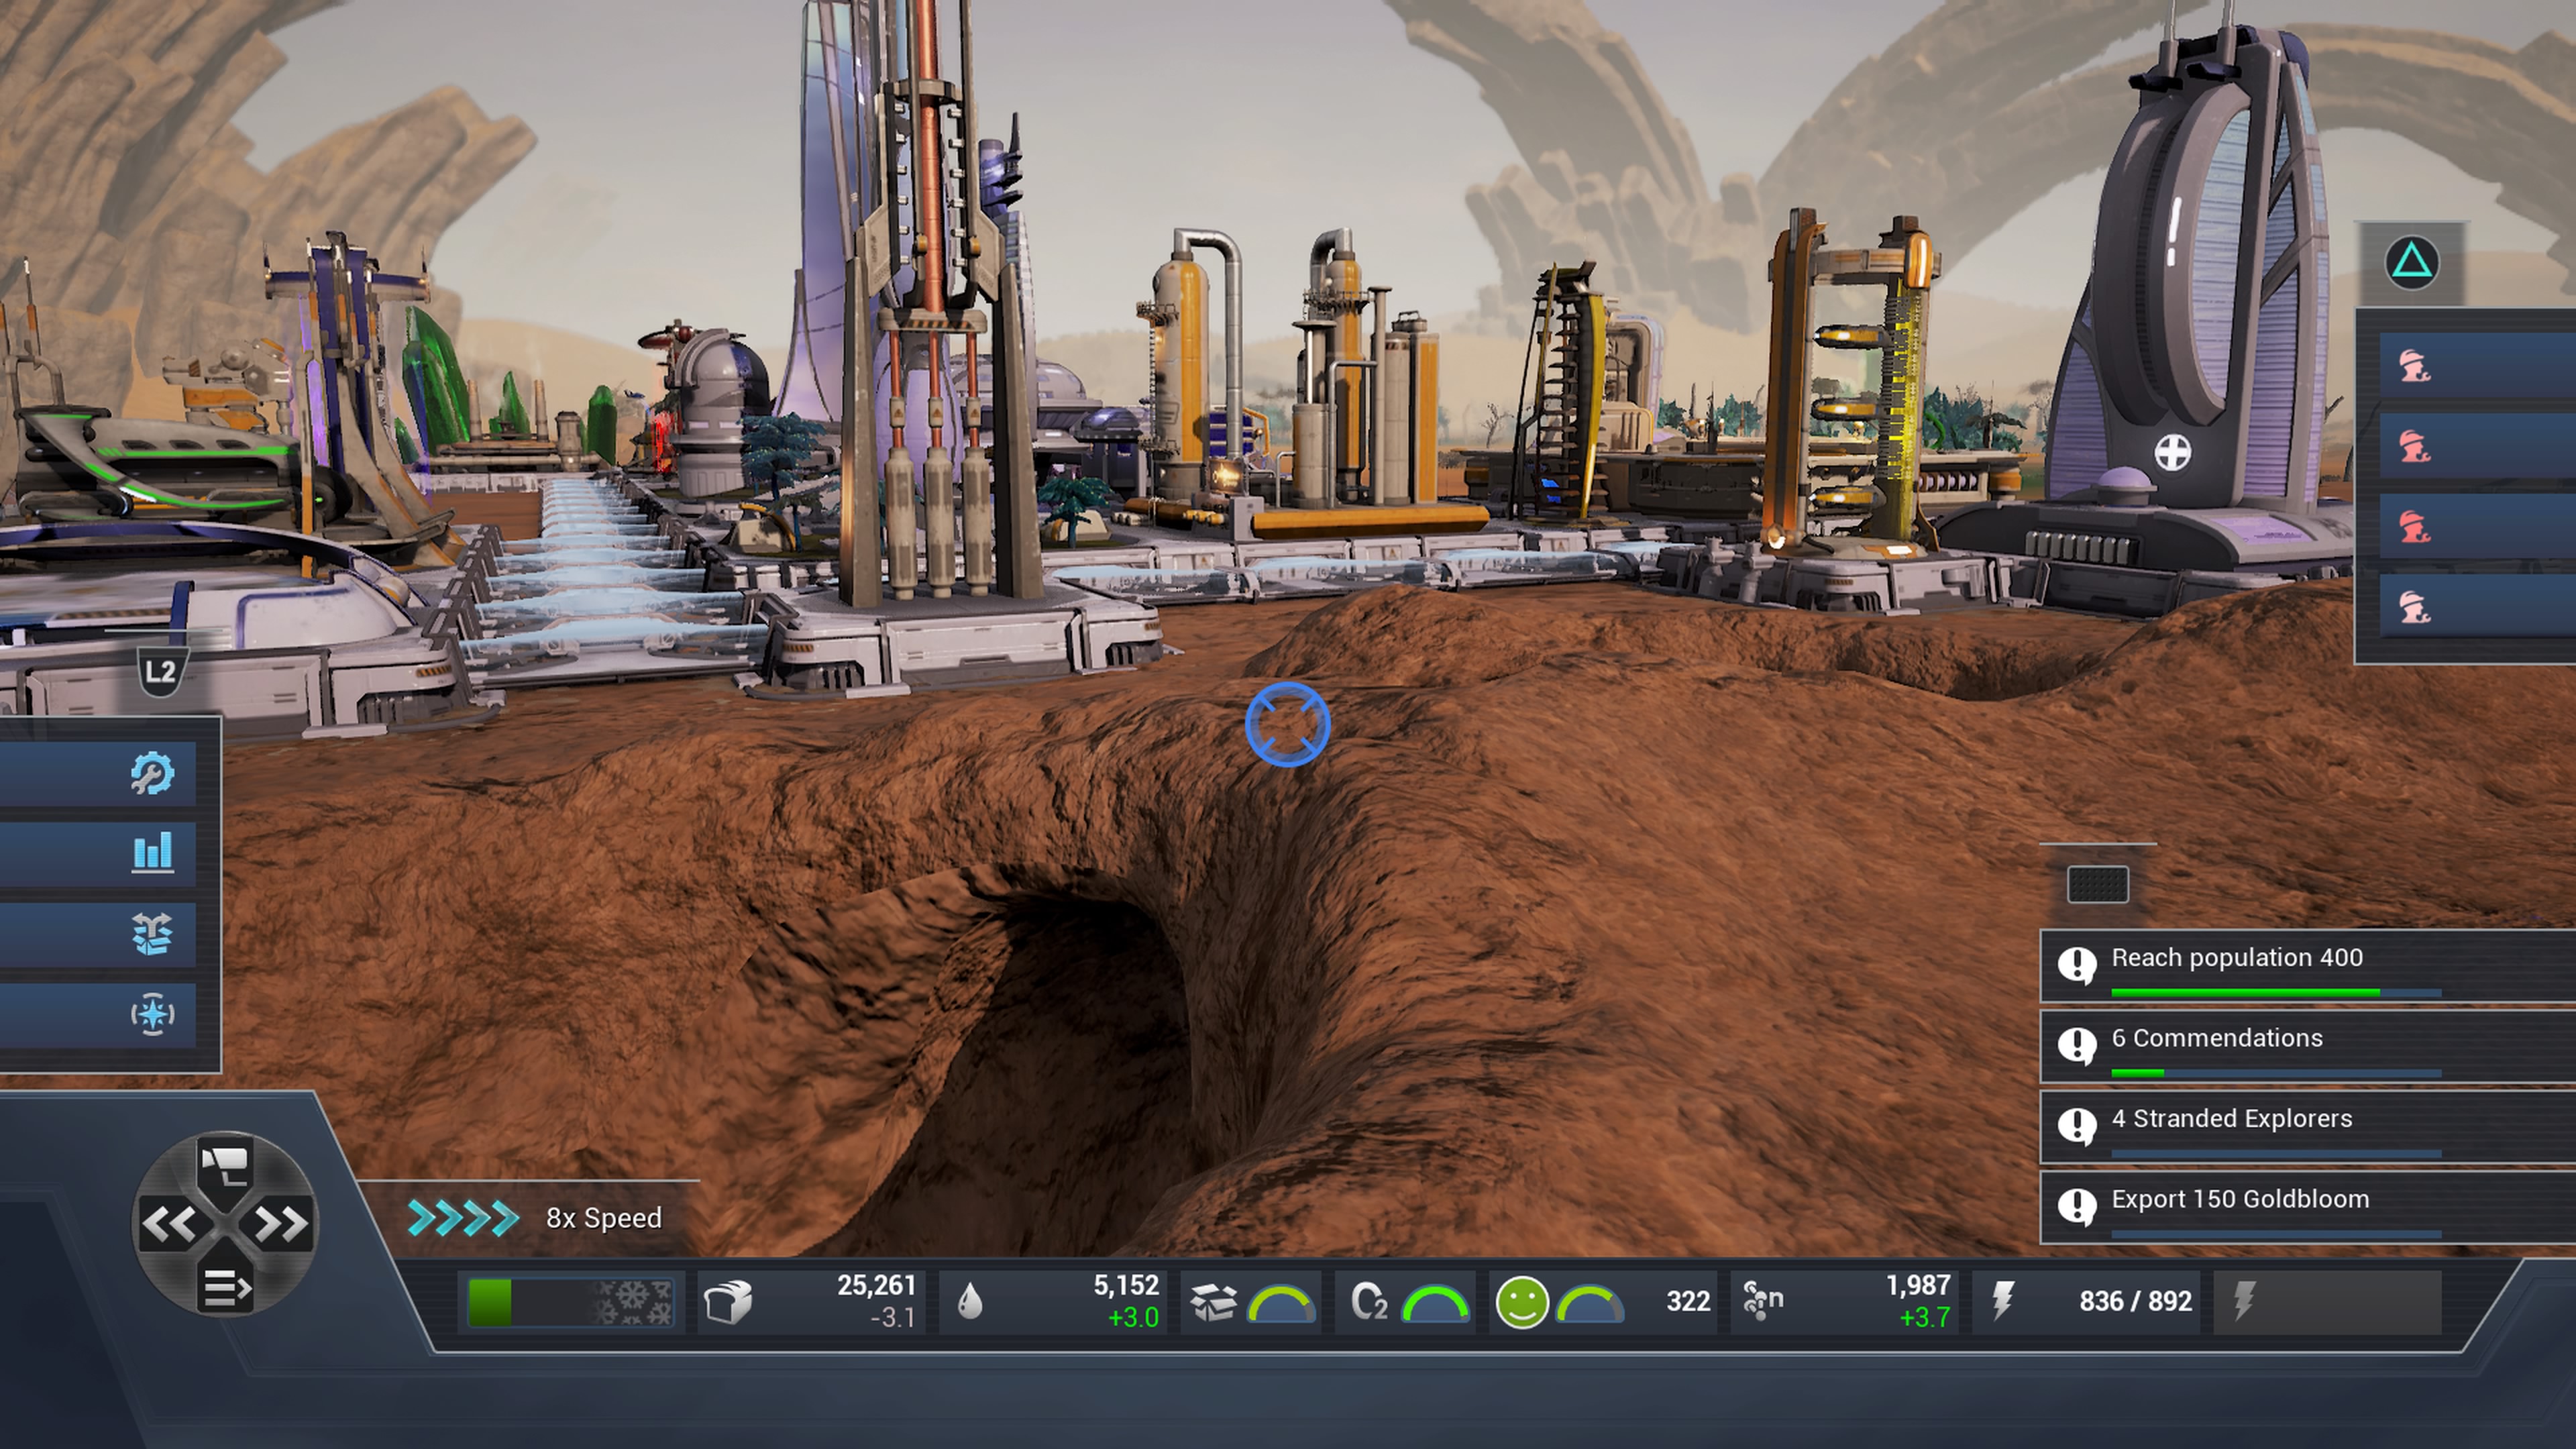Click the nanites molecule icon
This screenshot has width=2576, height=1449.
(1762, 1300)
